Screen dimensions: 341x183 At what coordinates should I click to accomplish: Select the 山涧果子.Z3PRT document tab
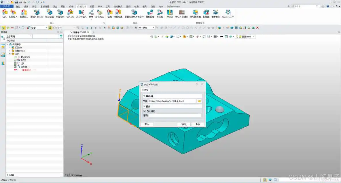click(79, 32)
